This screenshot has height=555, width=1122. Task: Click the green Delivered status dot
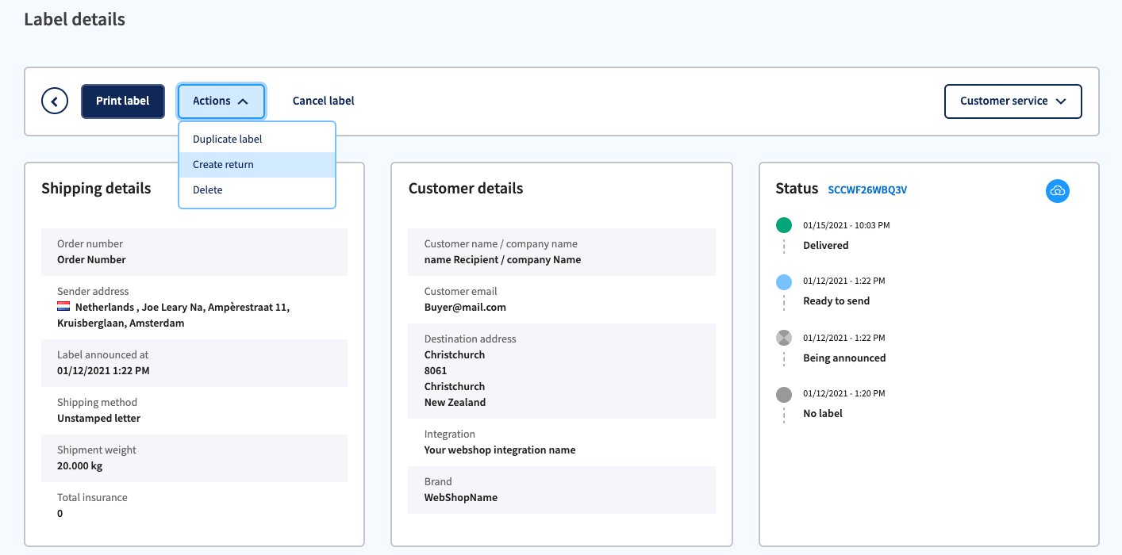(x=784, y=225)
